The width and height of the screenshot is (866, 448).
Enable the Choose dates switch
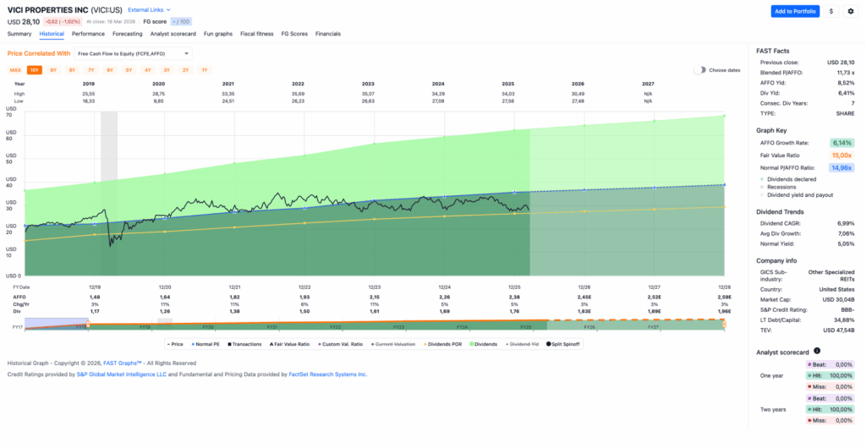699,70
